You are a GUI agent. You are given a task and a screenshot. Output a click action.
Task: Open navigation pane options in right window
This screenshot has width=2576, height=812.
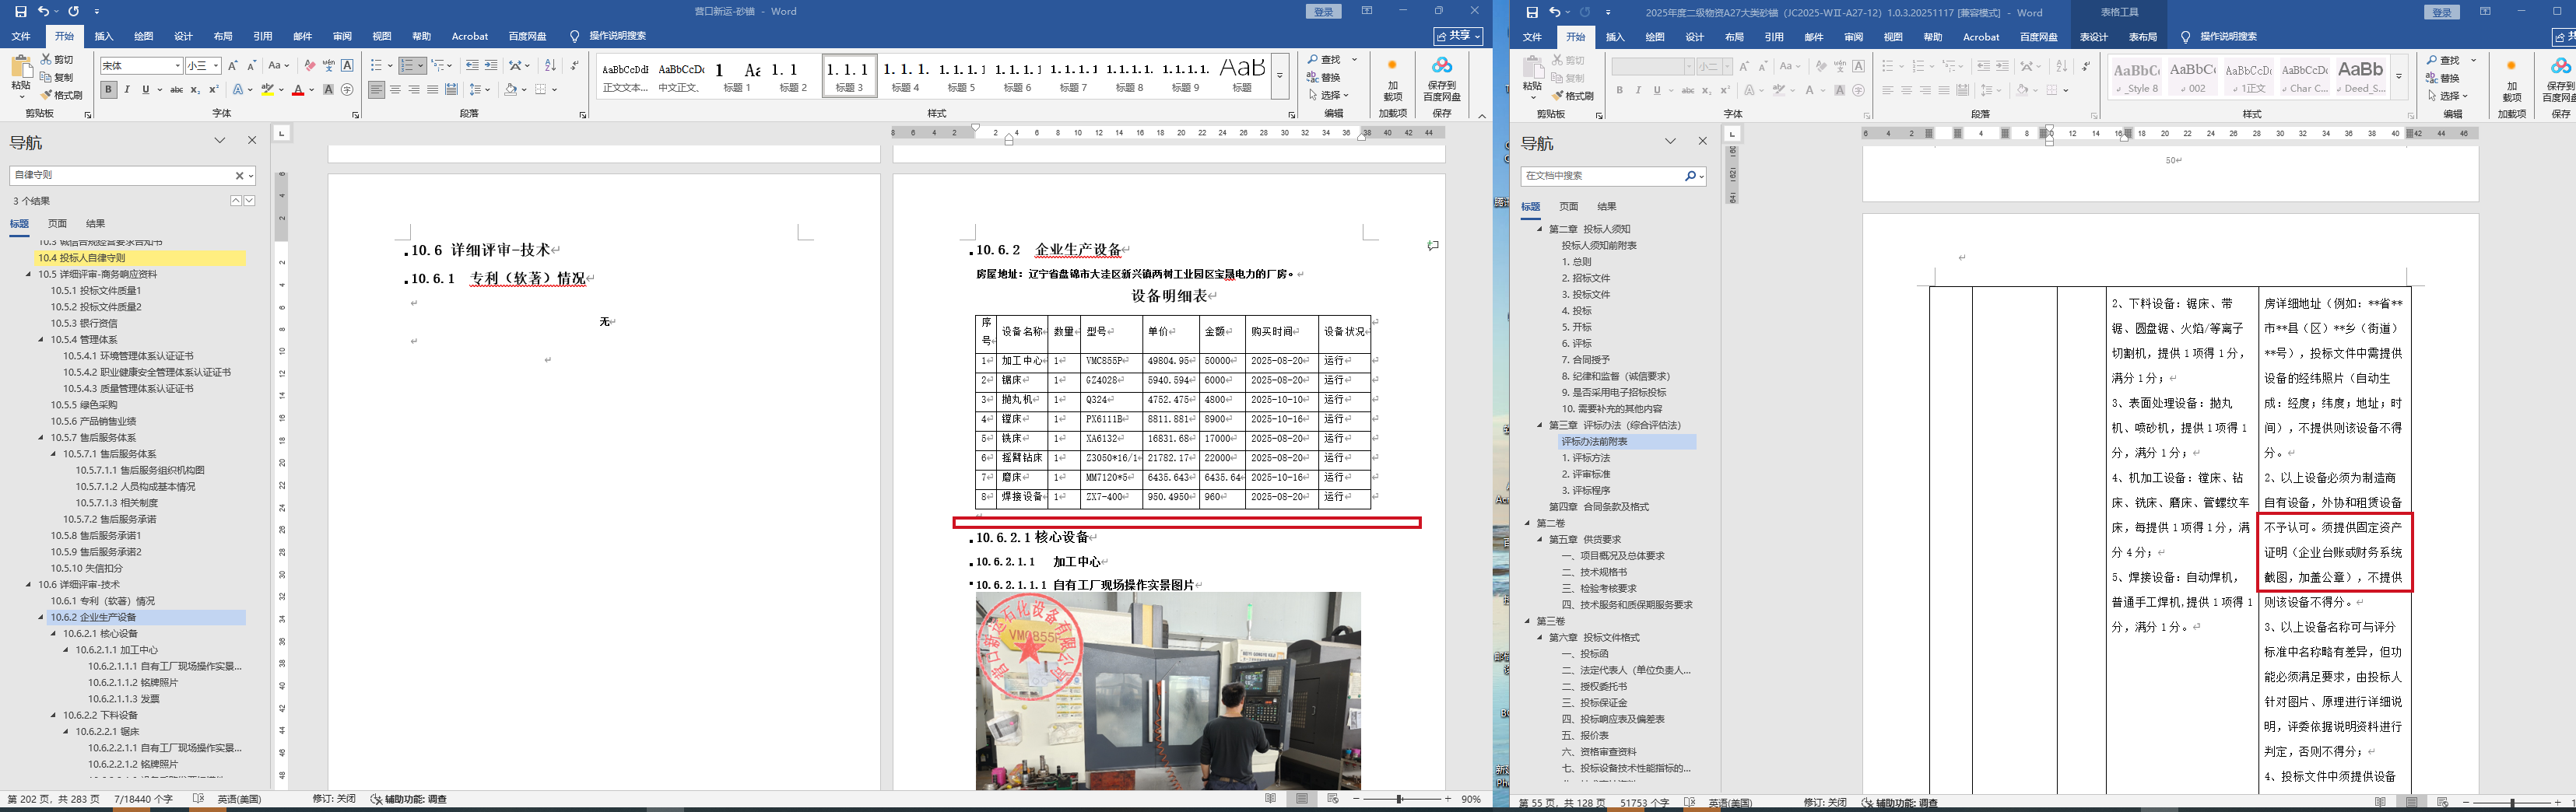pyautogui.click(x=1670, y=142)
